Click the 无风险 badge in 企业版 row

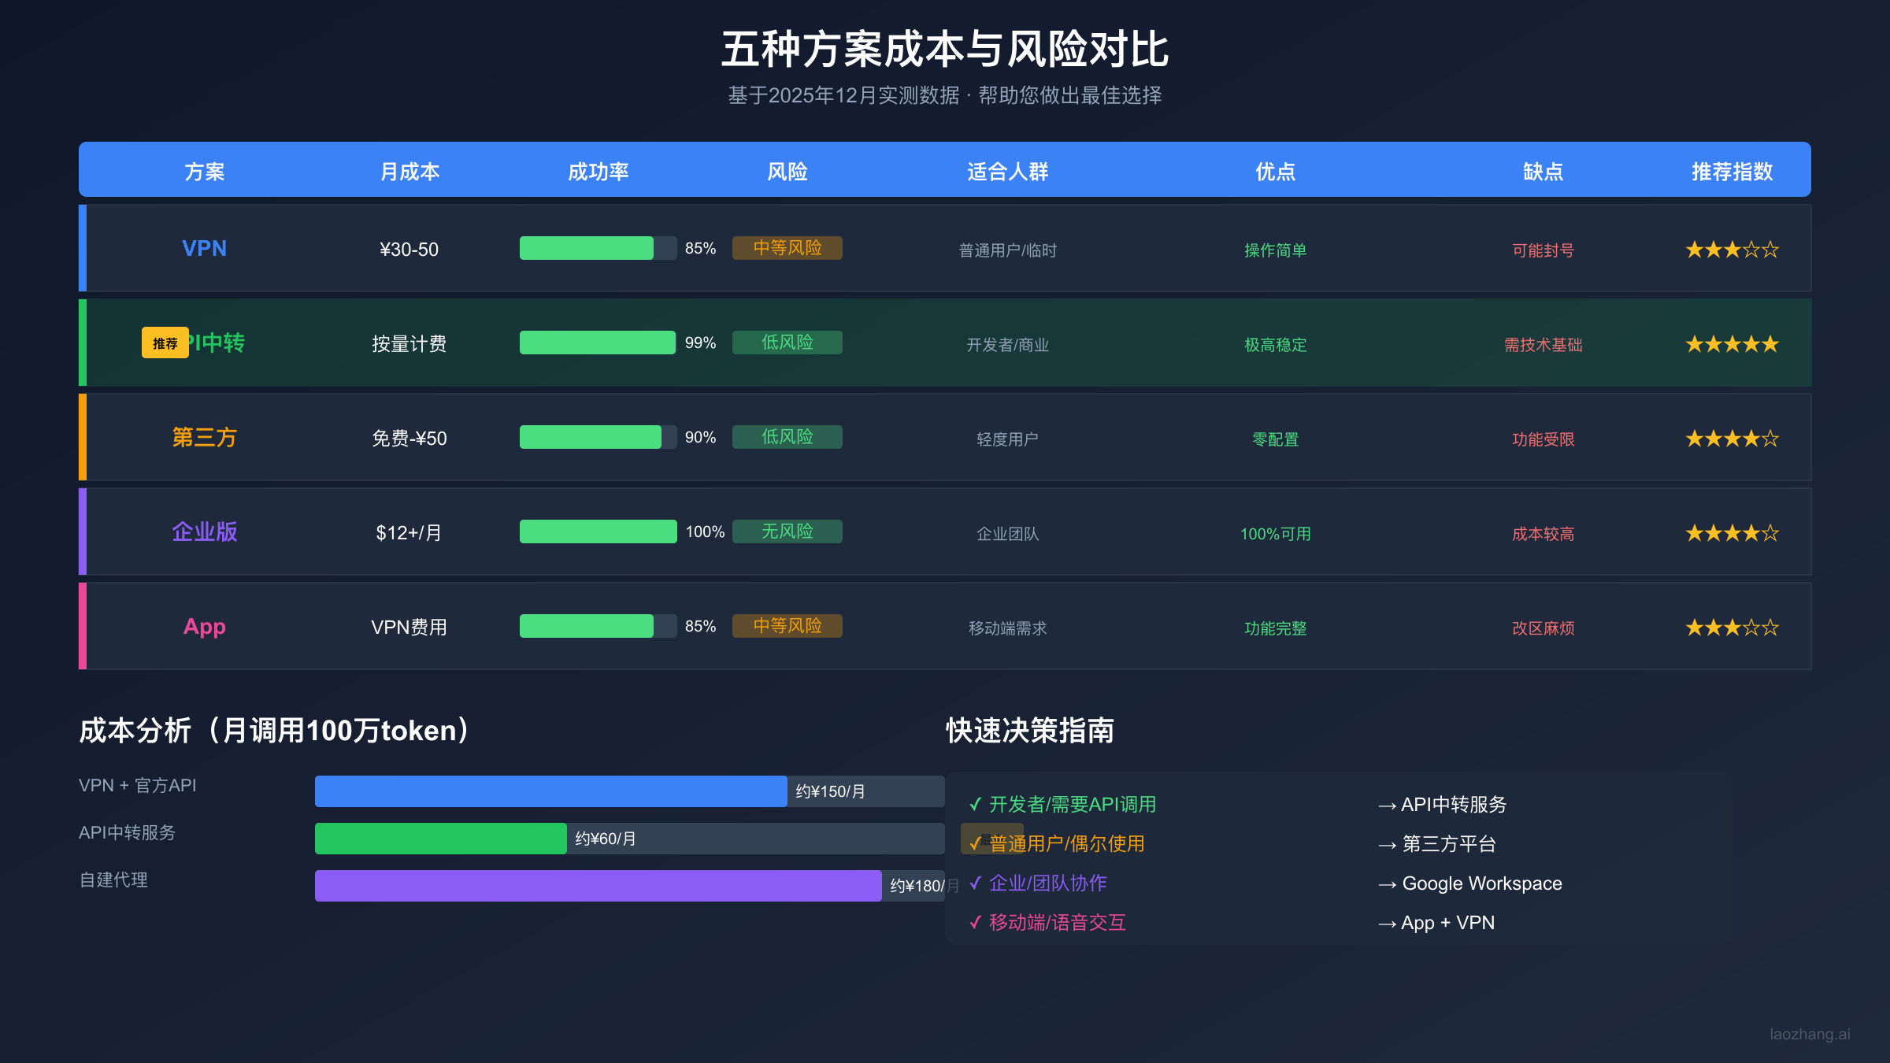(787, 531)
